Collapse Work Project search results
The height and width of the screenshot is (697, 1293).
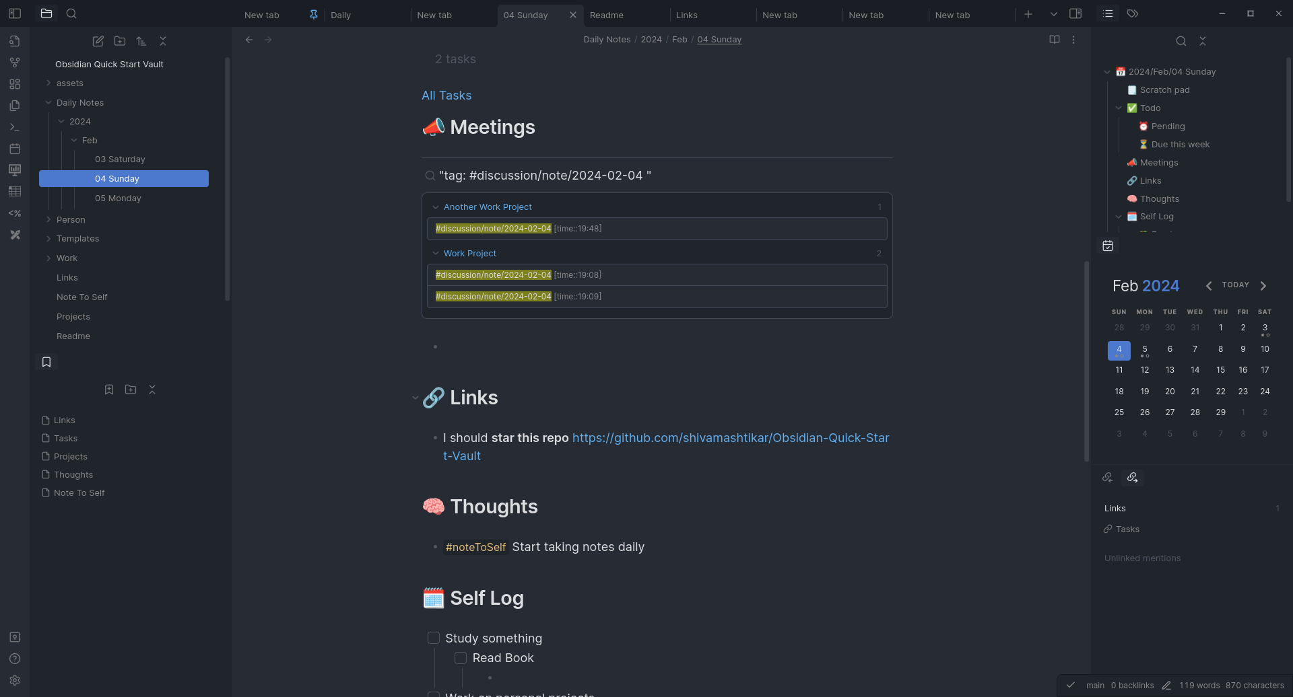tap(436, 254)
